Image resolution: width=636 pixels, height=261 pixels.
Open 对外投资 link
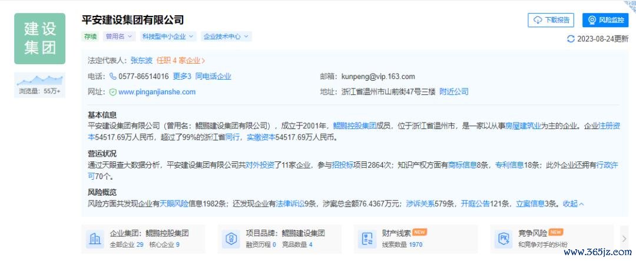(260, 165)
